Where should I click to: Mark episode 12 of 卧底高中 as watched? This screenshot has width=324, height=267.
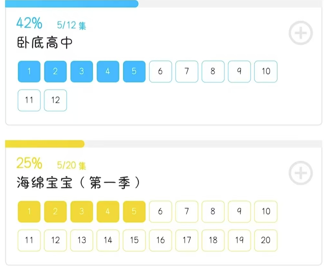[x=55, y=100]
